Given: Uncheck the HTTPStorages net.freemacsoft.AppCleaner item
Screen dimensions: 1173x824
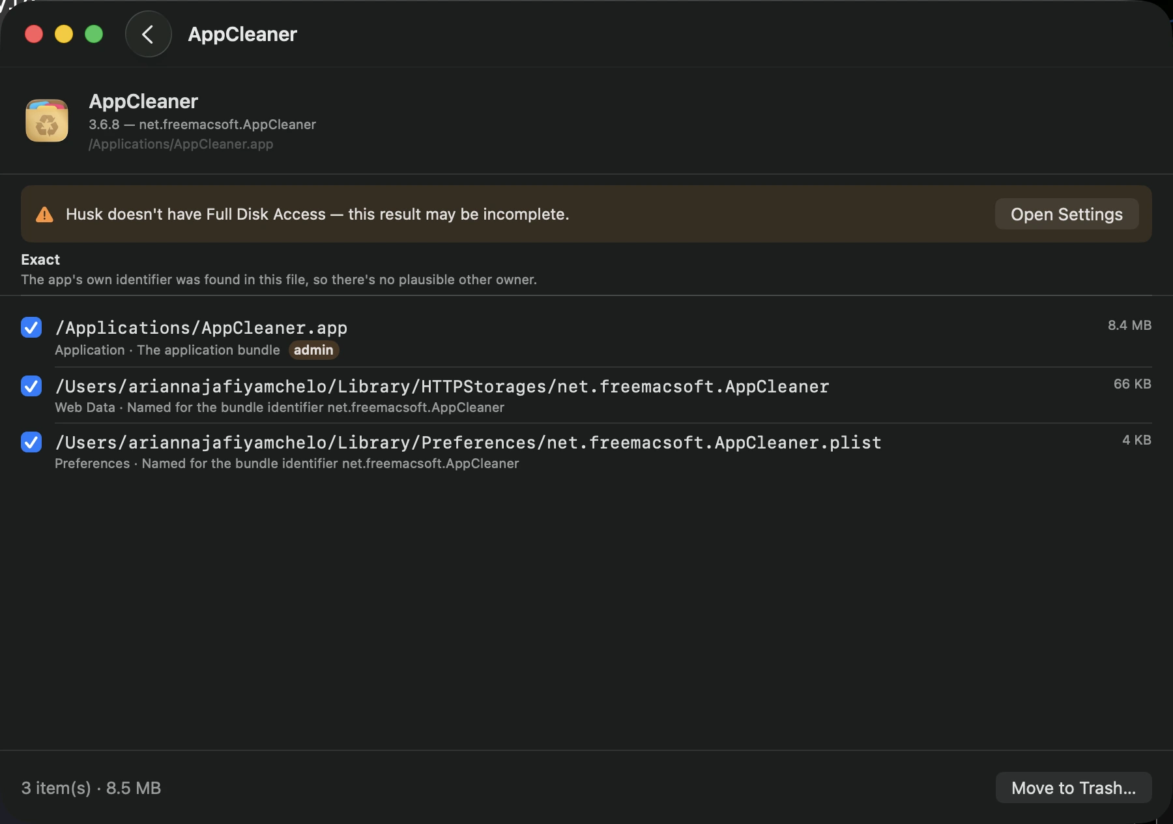Looking at the screenshot, I should pos(31,386).
